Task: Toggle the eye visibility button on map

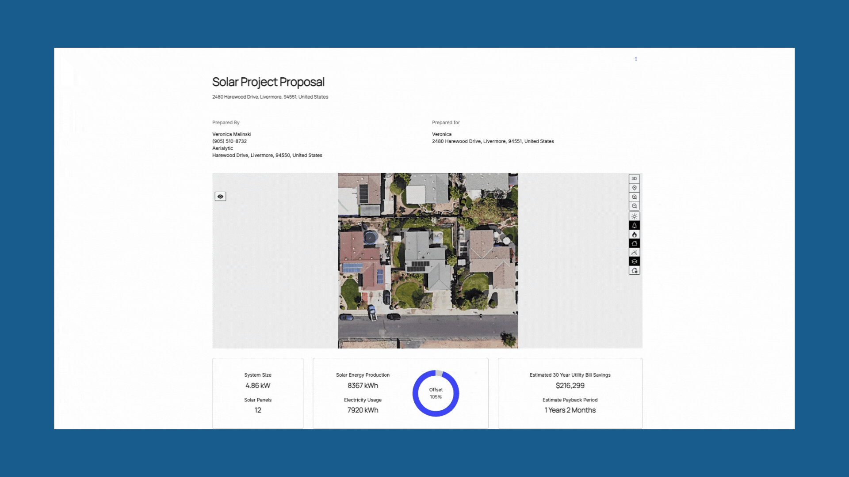Action: coord(220,197)
